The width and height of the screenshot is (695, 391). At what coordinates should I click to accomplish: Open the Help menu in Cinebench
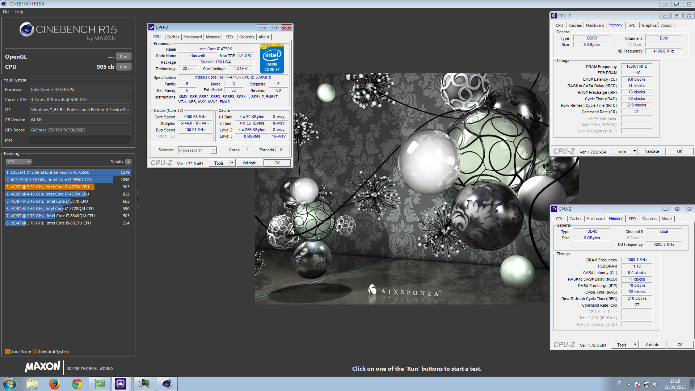(x=19, y=12)
